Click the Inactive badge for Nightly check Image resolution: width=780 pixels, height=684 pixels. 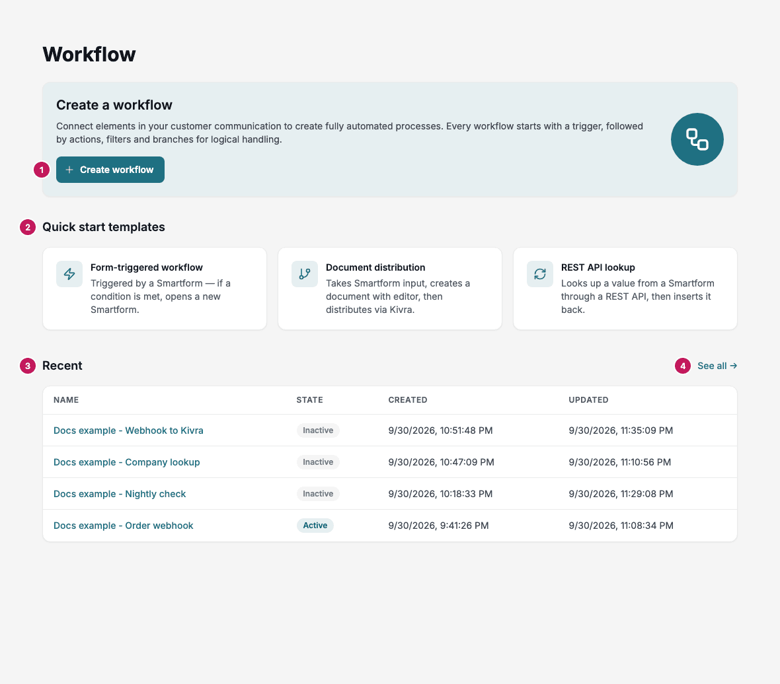(x=318, y=494)
